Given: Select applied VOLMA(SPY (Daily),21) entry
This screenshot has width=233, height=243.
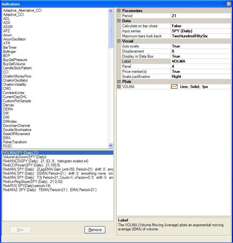Looking at the screenshot, I should (x=58, y=153).
